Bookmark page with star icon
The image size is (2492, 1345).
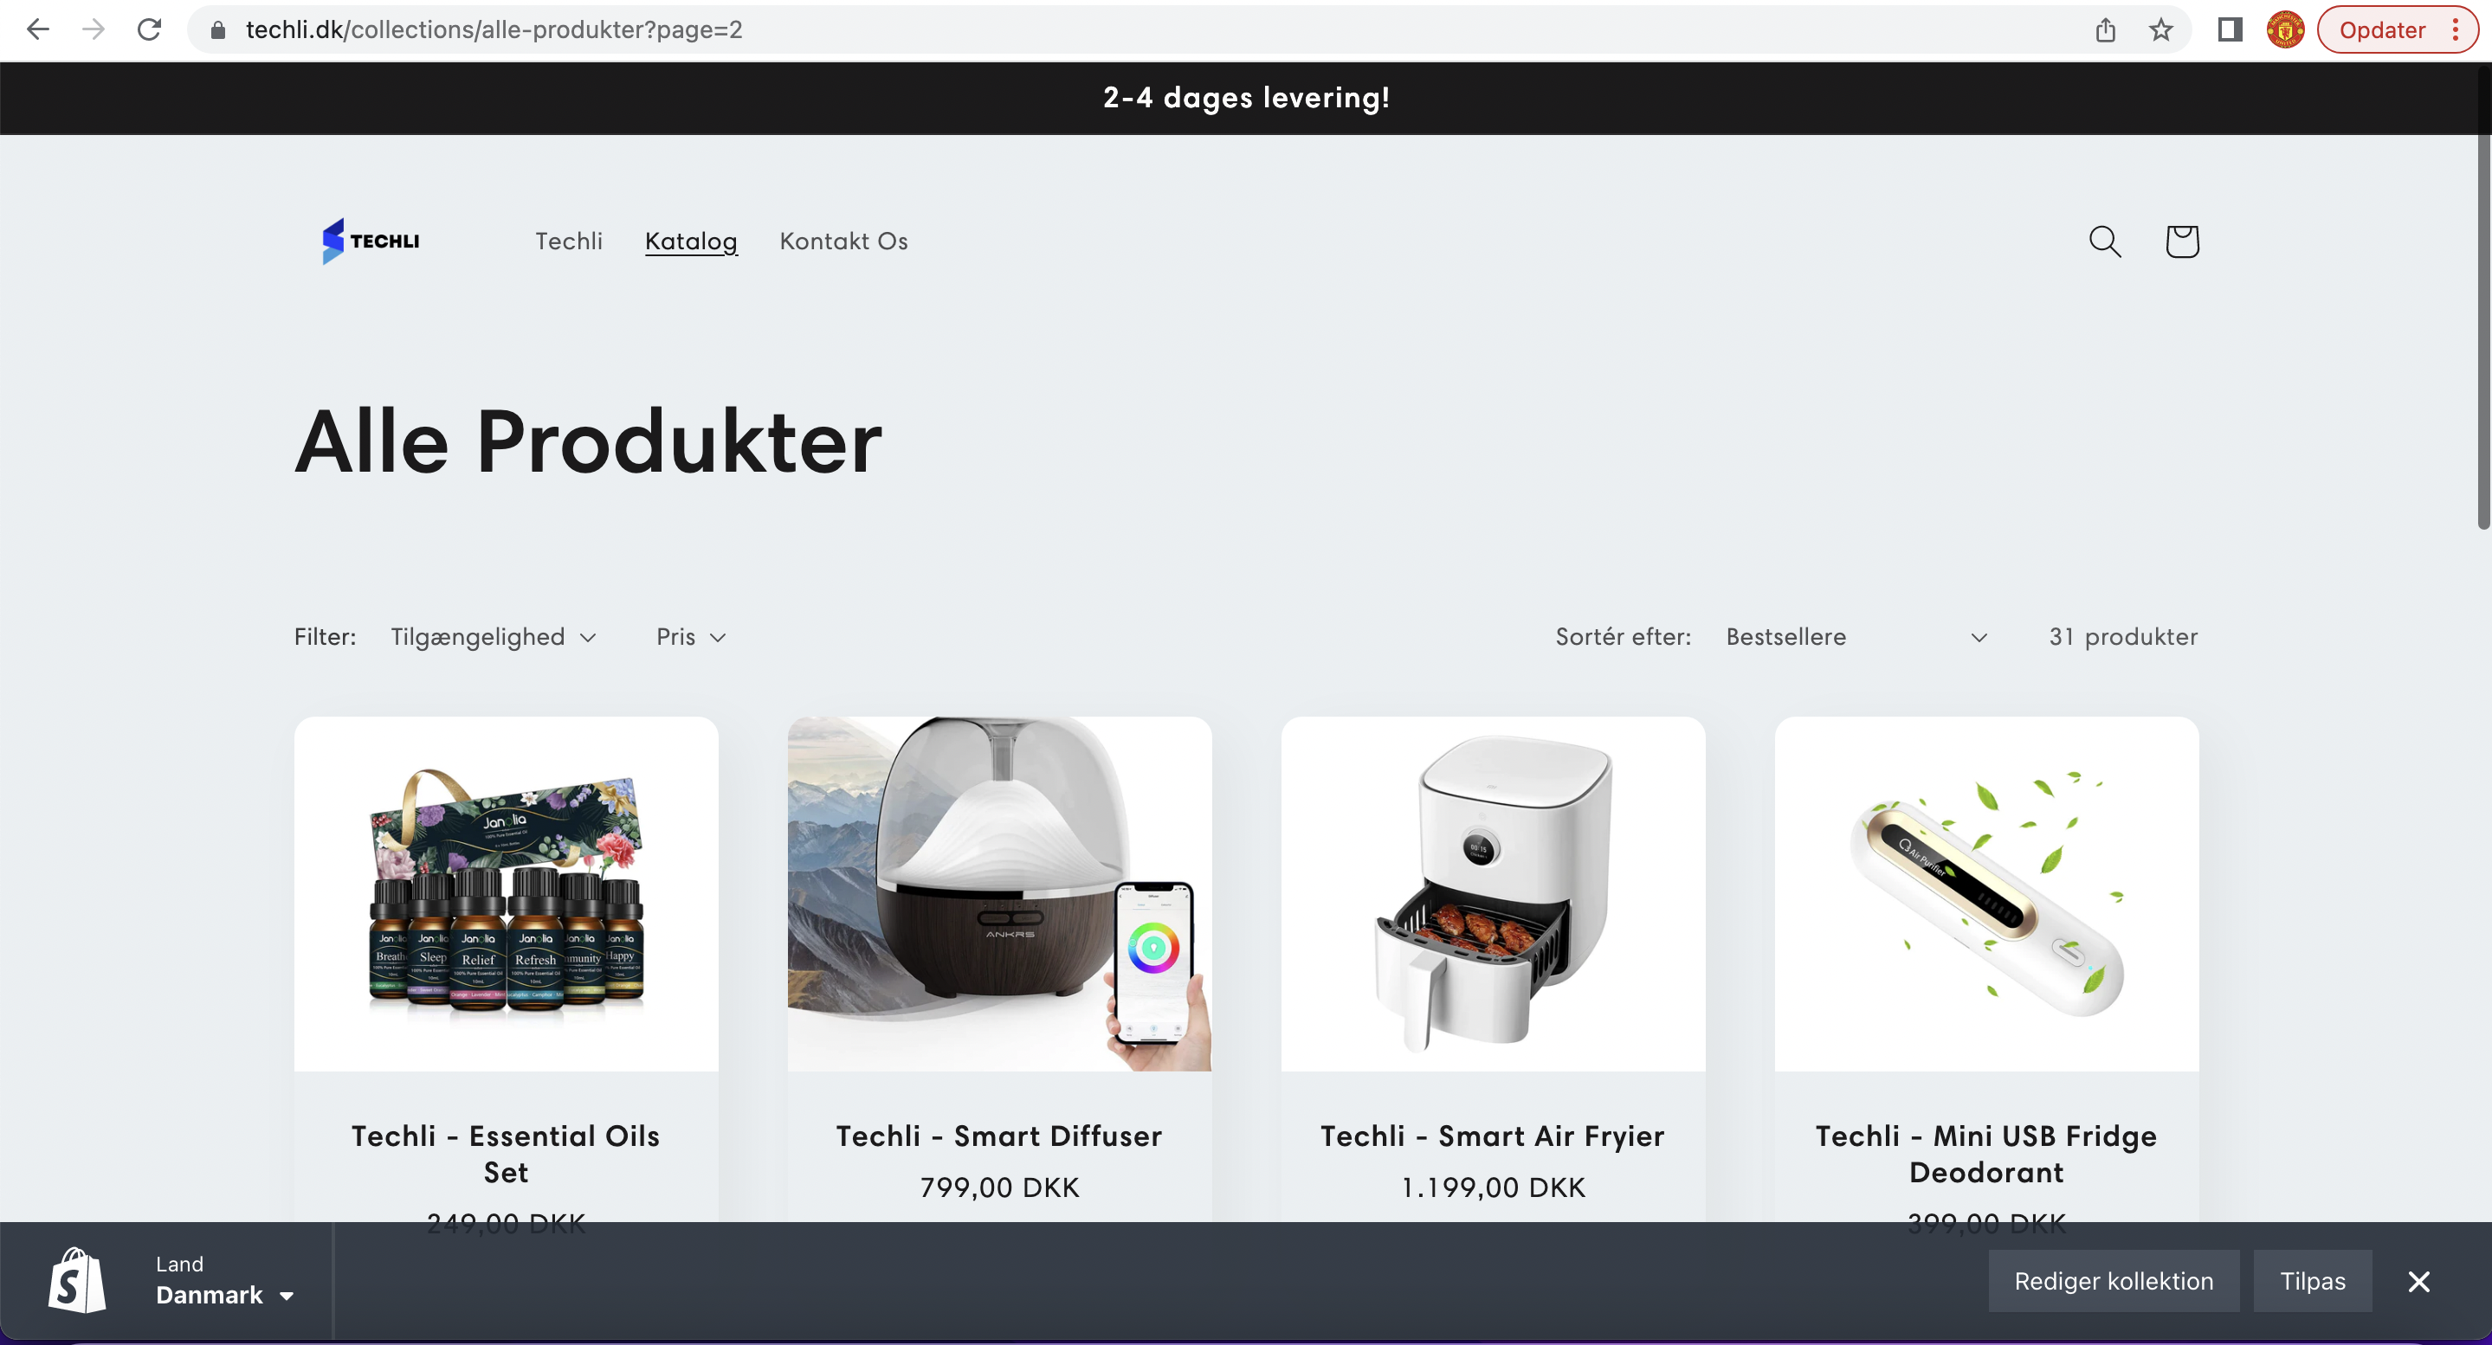(2161, 30)
